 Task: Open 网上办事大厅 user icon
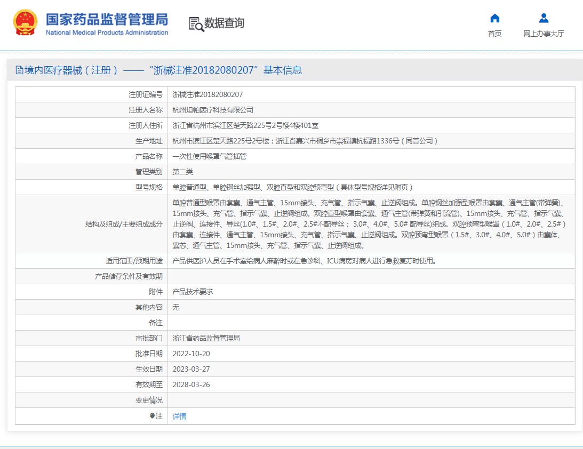[544, 18]
